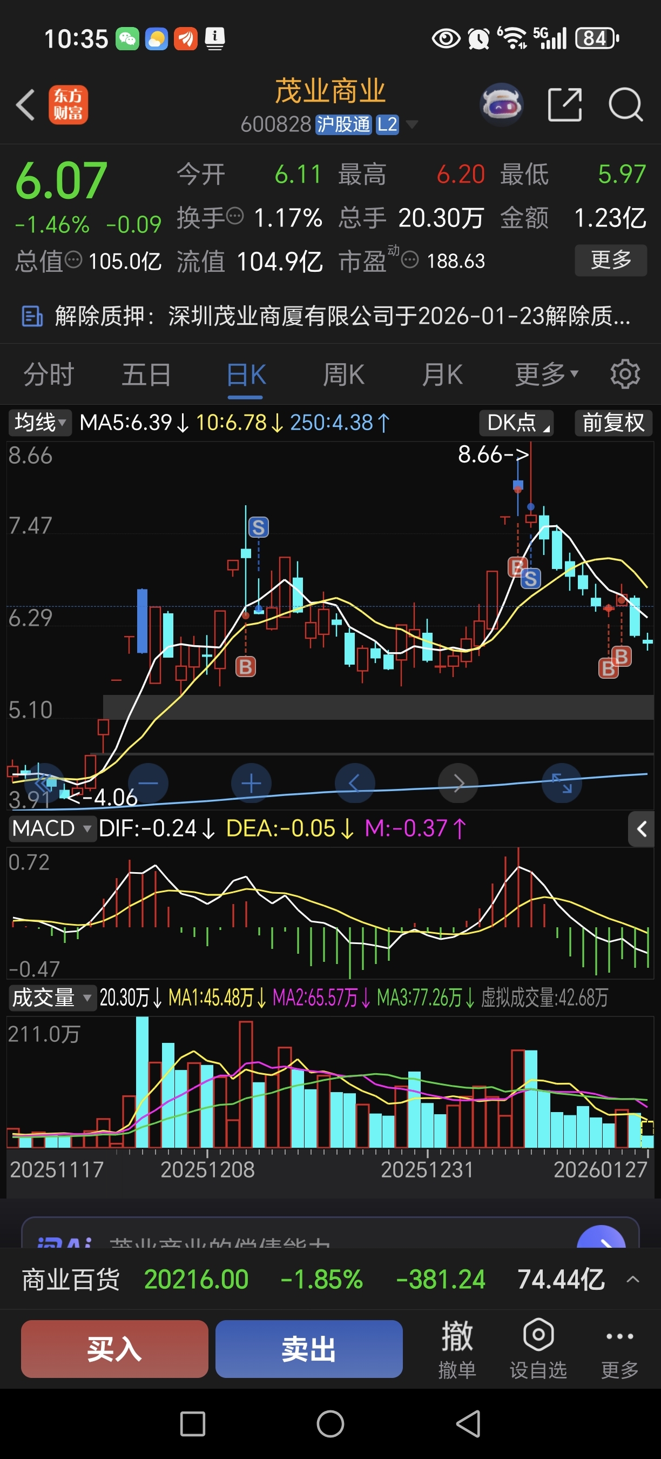The height and width of the screenshot is (1459, 661).
Task: Toggle the 前复权 adjustment setting
Action: click(x=613, y=423)
